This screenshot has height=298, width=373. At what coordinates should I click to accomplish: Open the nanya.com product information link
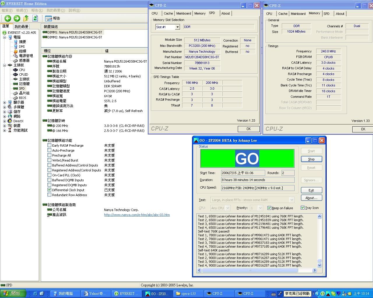pos(137,215)
